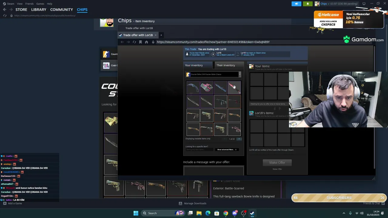Click 'Lor1B has a Steam Level of 9' link
The image size is (388, 218).
pos(225,54)
